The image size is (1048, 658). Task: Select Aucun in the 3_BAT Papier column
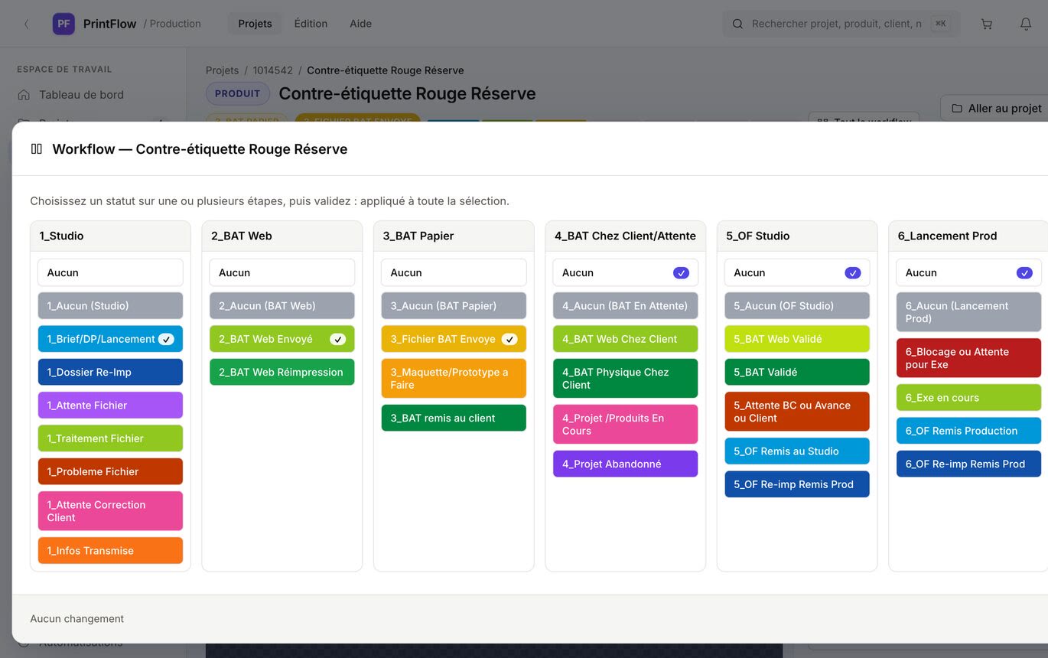[x=454, y=272]
